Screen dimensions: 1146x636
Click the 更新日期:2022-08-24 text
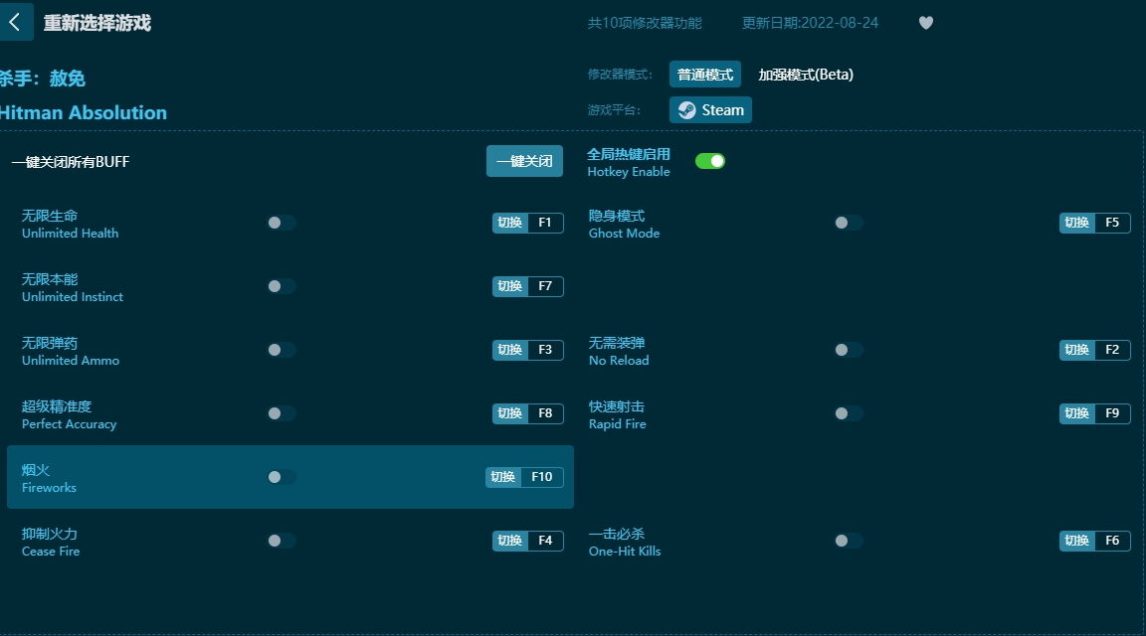[x=810, y=23]
